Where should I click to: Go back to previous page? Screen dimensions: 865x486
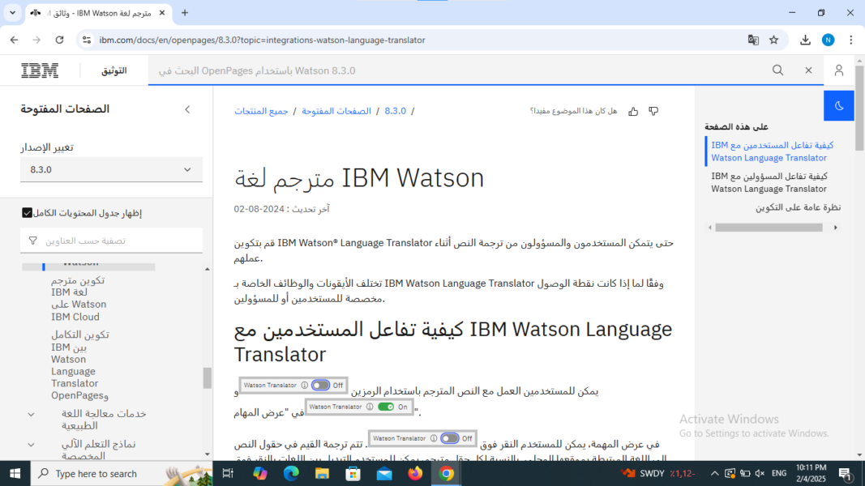tap(14, 40)
